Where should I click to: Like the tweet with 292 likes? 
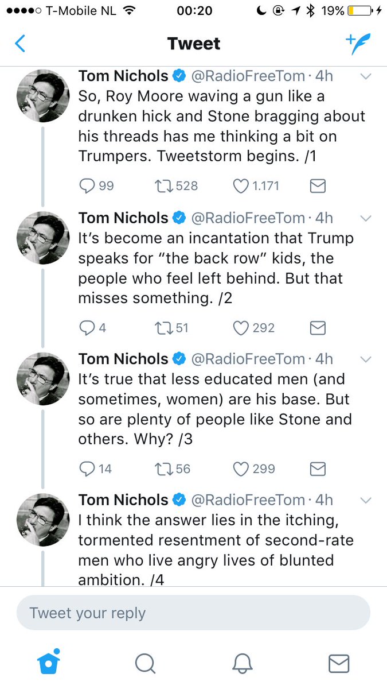pos(241,328)
